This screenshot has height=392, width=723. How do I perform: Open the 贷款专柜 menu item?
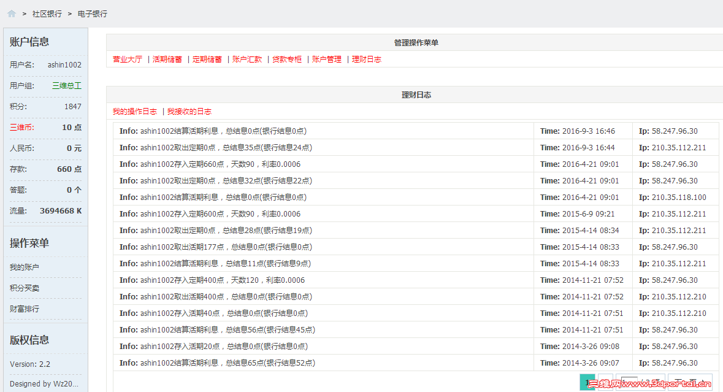(x=286, y=60)
